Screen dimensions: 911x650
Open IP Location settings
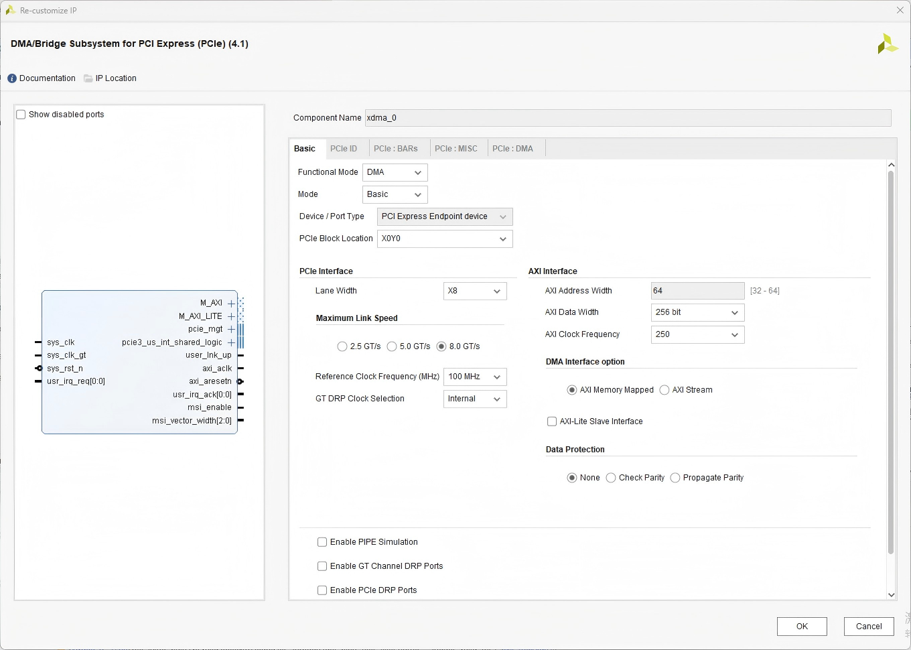pos(110,78)
